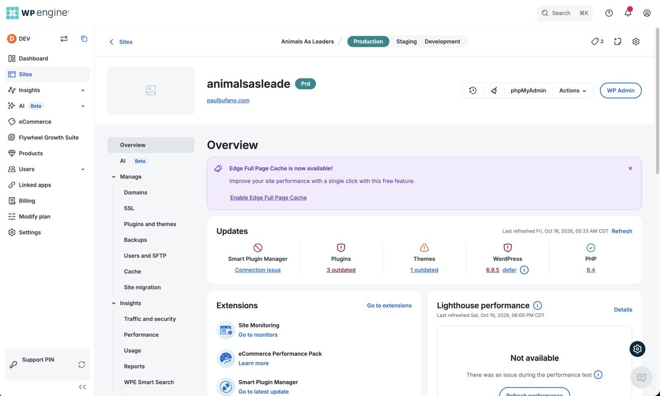Screen dimensions: 660x396
Task: Click the Lighthouse performance info icon
Action: pos(537,306)
